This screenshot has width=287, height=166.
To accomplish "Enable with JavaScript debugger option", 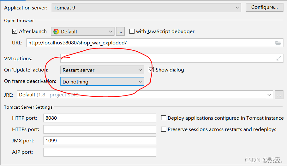I will click(x=132, y=31).
